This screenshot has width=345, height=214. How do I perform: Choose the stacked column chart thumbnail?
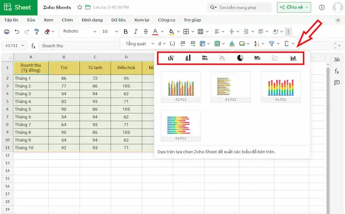(280, 87)
